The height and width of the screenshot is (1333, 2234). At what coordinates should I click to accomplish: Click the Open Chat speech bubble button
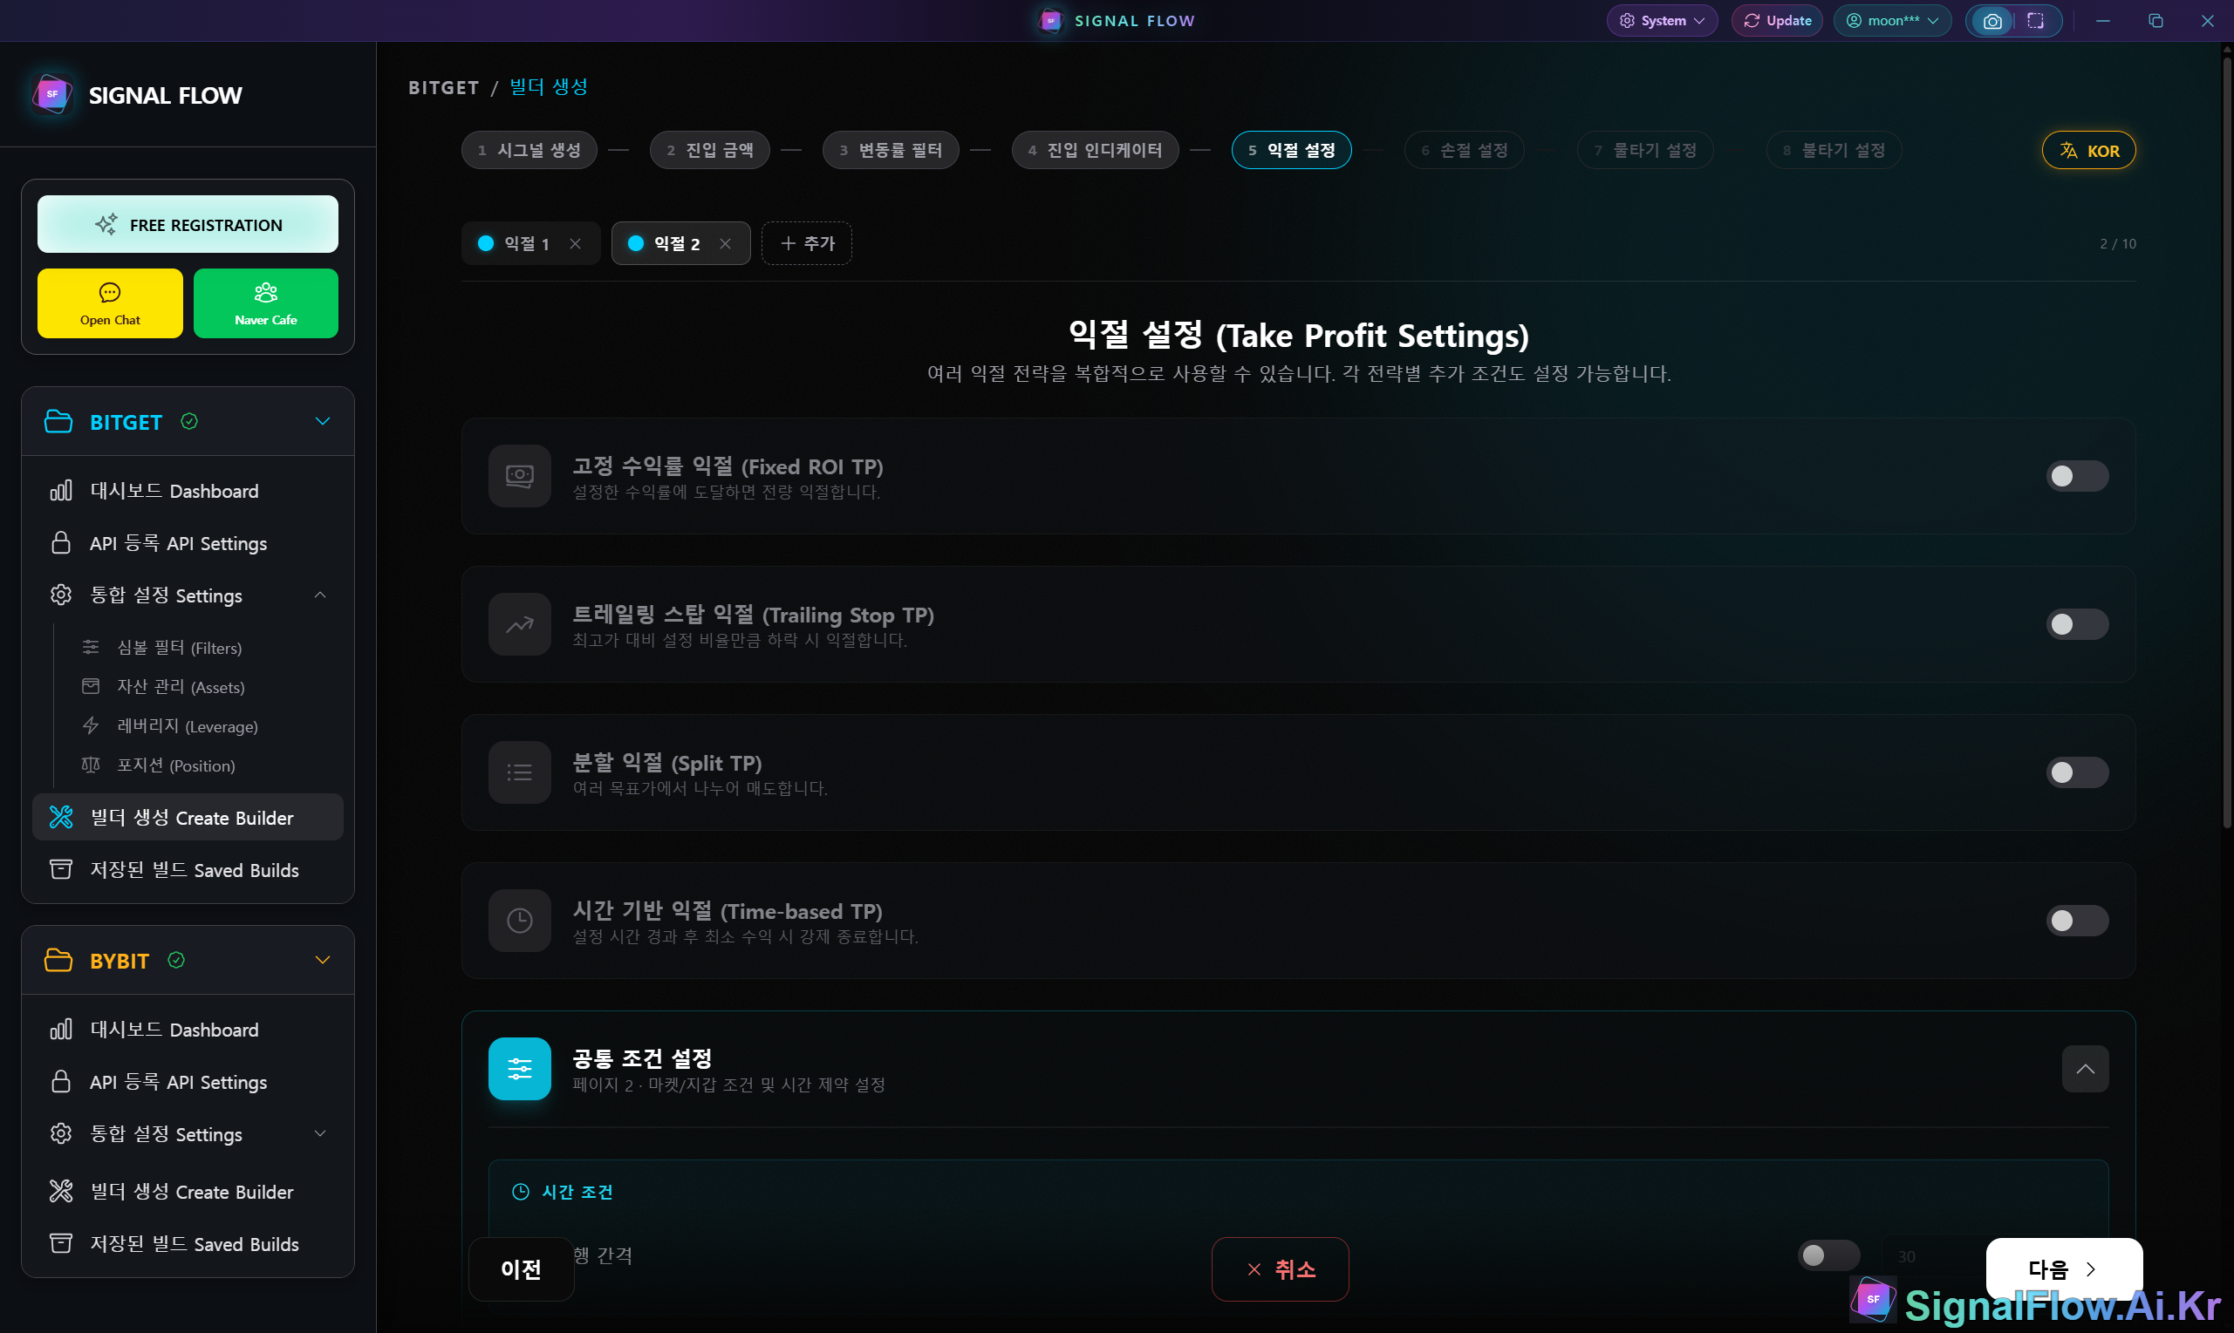click(110, 303)
